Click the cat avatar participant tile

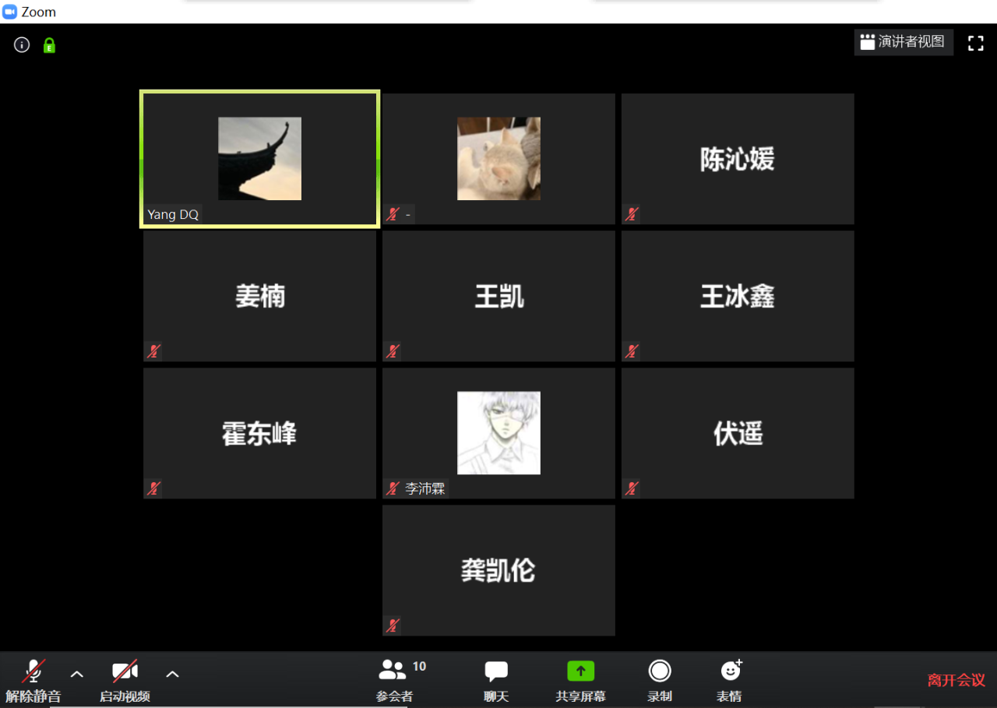[498, 159]
